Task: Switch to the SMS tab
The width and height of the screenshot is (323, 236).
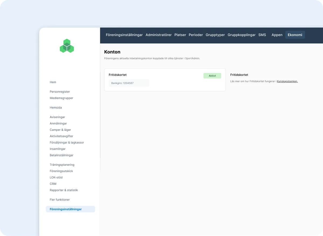Action: pos(262,35)
